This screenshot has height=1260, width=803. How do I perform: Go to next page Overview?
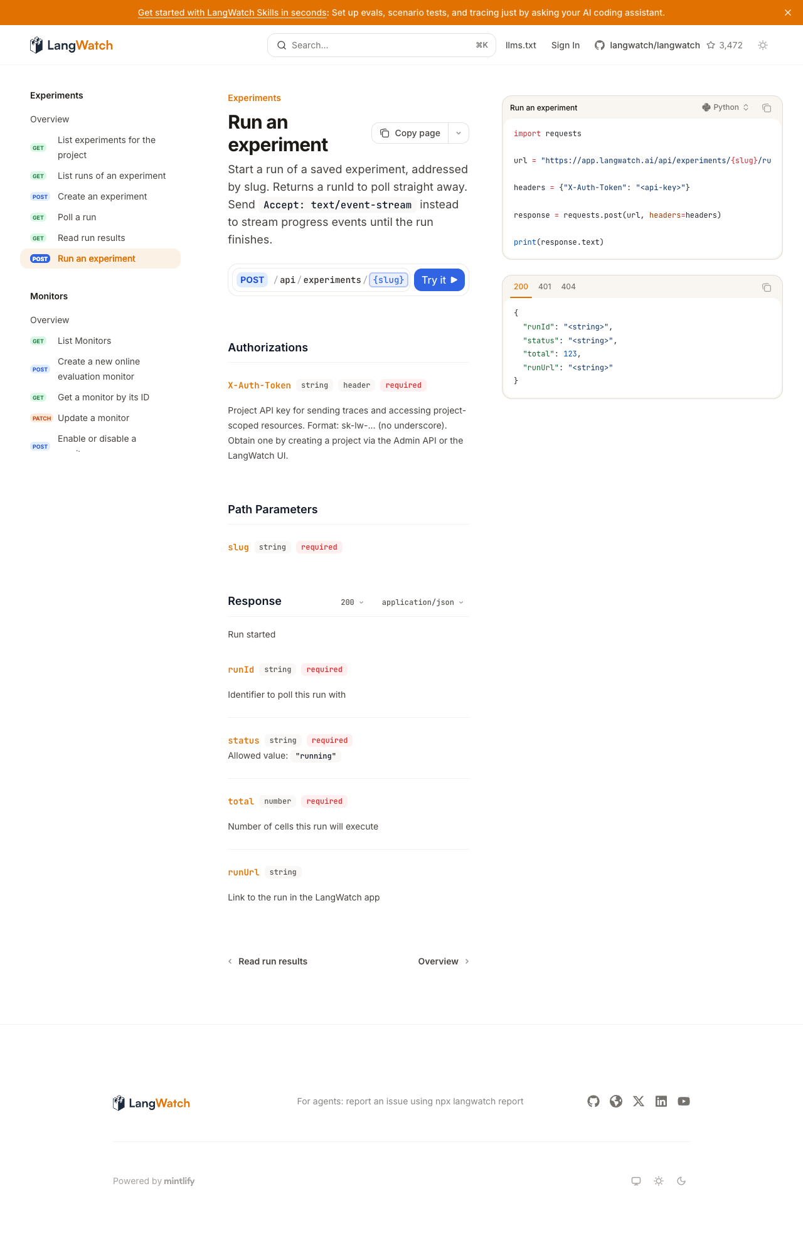point(444,961)
